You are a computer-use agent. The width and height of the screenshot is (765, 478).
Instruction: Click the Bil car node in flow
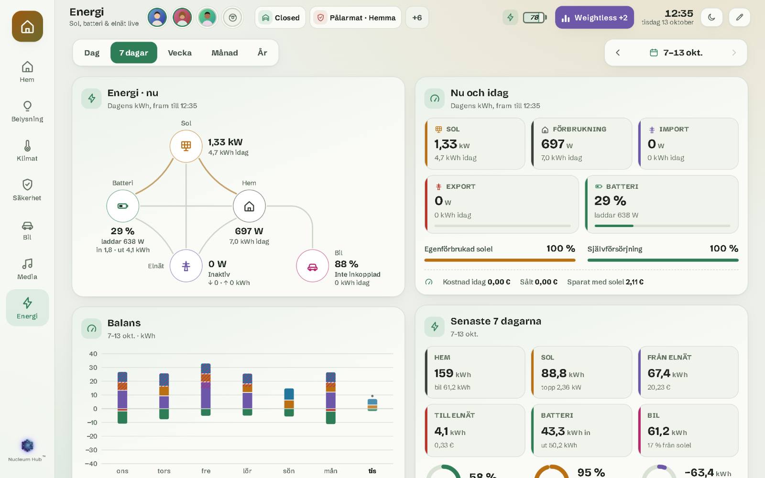312,266
